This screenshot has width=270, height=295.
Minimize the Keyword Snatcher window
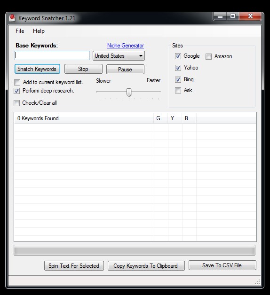coord(220,16)
